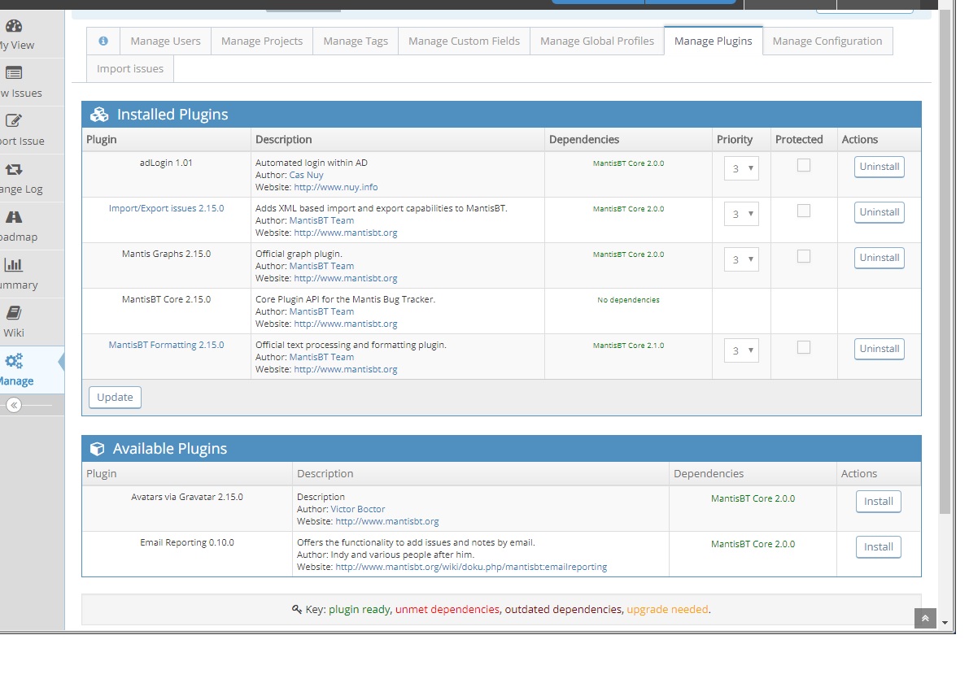Open priority dropdown for adLogin 1.01

[x=741, y=168]
